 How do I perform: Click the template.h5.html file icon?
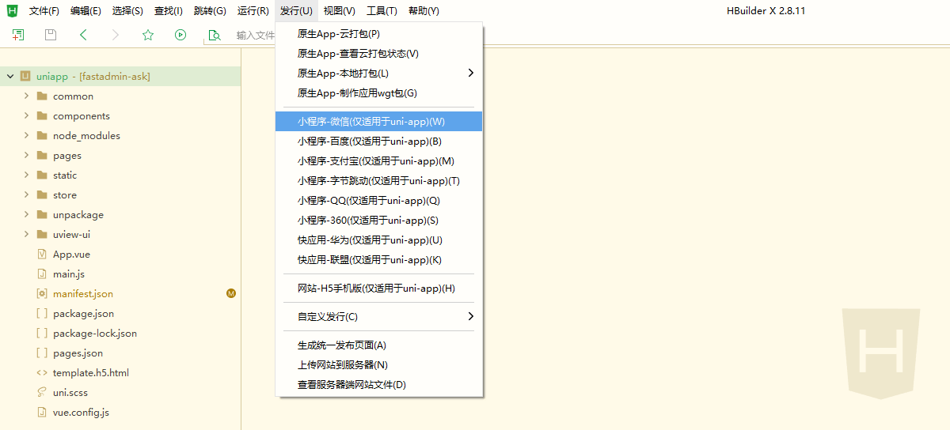42,372
